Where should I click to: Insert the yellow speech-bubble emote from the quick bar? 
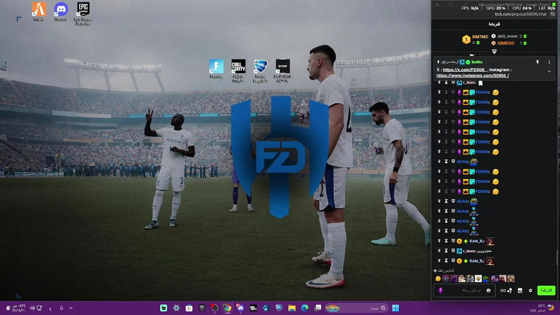coord(438,279)
